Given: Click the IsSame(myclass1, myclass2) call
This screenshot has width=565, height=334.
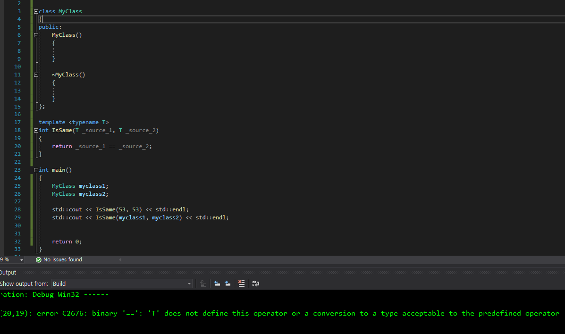Looking at the screenshot, I should (x=139, y=217).
